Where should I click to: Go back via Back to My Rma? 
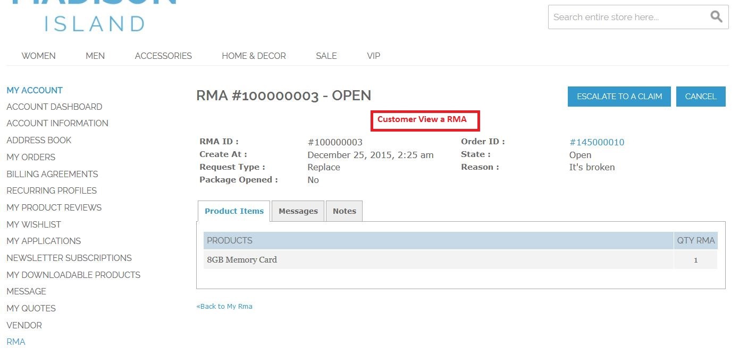click(224, 307)
